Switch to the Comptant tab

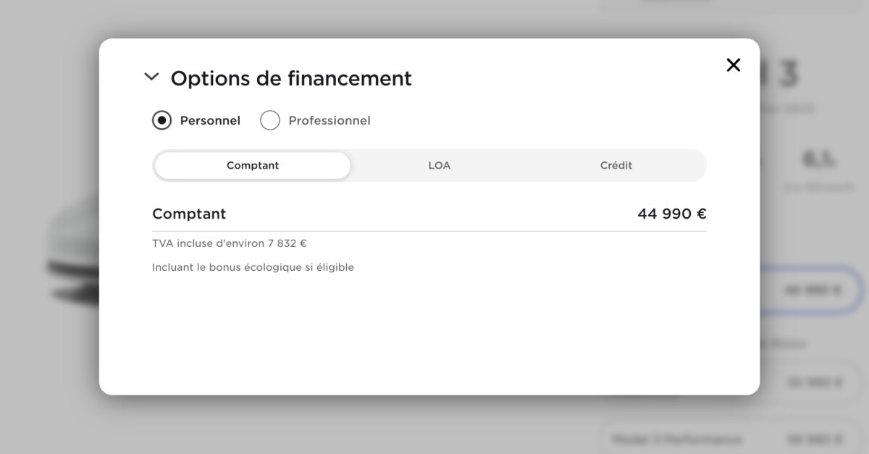pos(253,165)
